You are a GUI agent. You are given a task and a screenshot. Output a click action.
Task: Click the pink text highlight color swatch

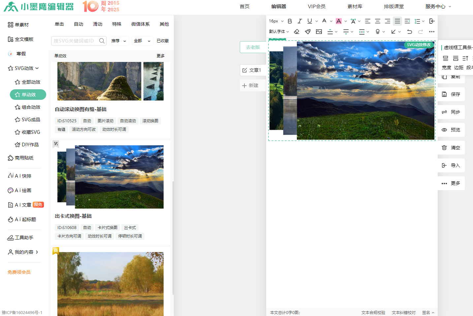tap(339, 21)
